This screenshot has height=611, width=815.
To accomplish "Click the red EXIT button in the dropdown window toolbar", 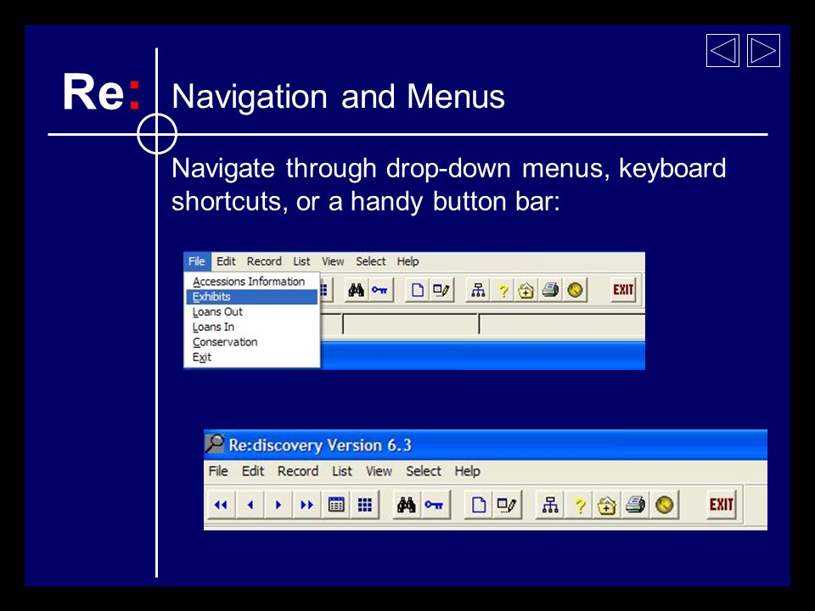I will (x=623, y=290).
